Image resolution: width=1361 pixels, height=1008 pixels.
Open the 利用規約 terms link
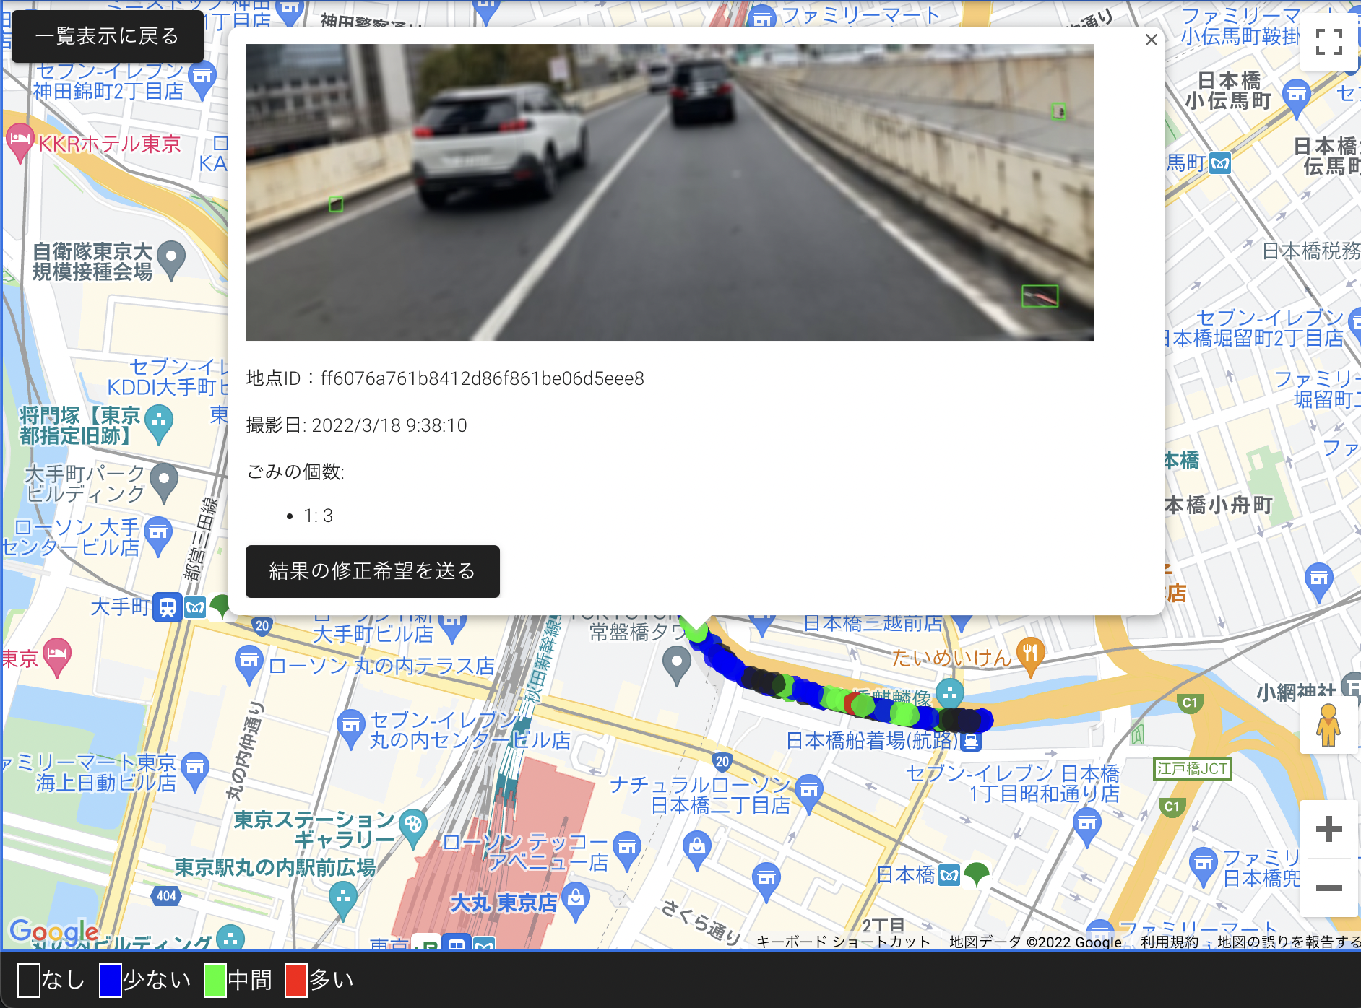(1168, 942)
